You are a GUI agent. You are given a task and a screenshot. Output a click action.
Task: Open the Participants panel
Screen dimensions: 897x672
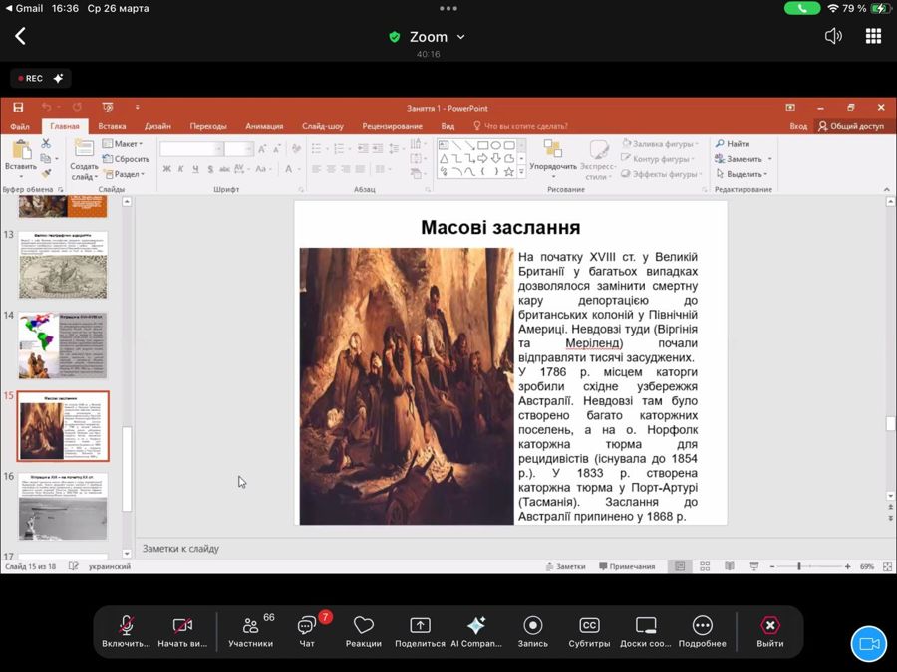[x=250, y=631]
